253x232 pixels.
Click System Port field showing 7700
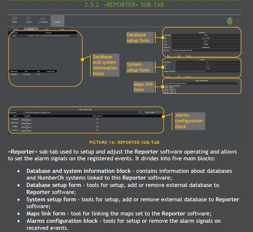208,68
